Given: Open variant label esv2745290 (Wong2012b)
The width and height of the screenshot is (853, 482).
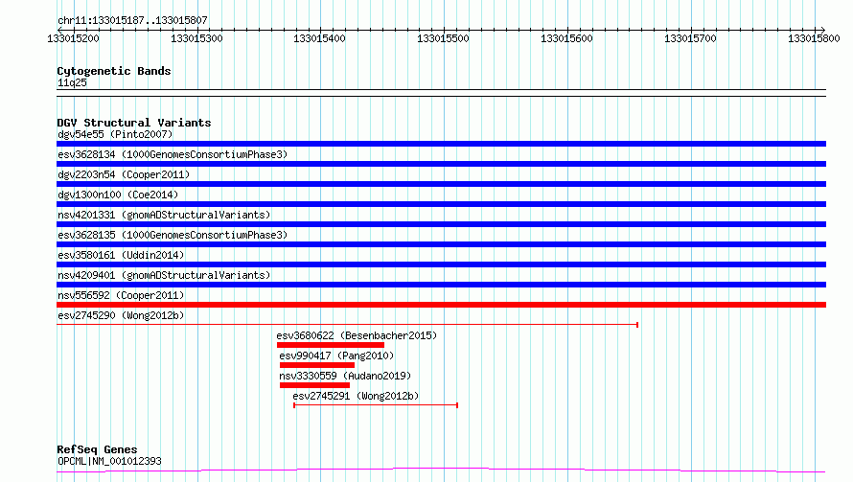Looking at the screenshot, I should [x=121, y=315].
